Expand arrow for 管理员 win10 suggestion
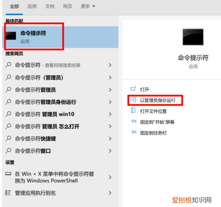The height and width of the screenshot is (207, 221). (110, 114)
